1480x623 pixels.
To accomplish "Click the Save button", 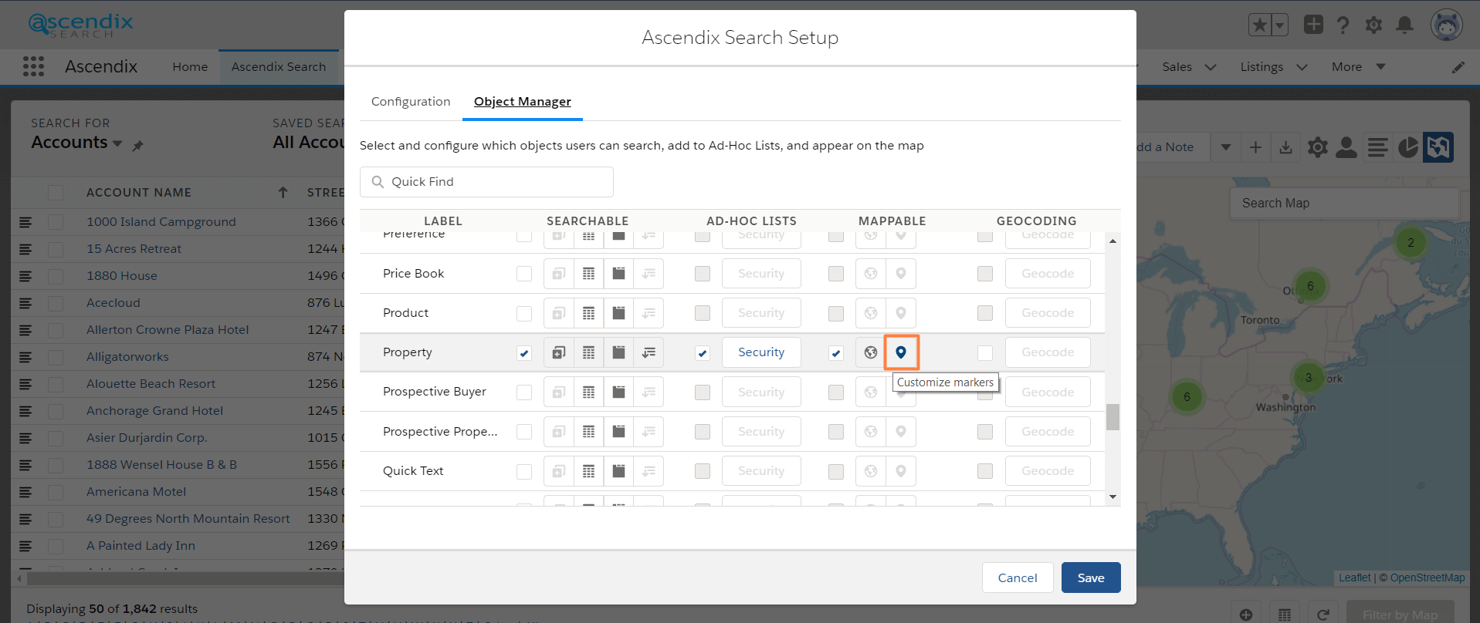I will 1091,578.
